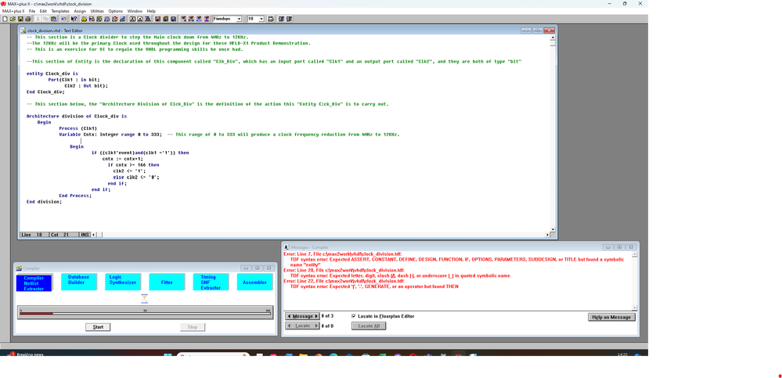782x378 pixels.
Task: Toggle Locate in Floorplan Editor checkbox
Action: pyautogui.click(x=355, y=316)
